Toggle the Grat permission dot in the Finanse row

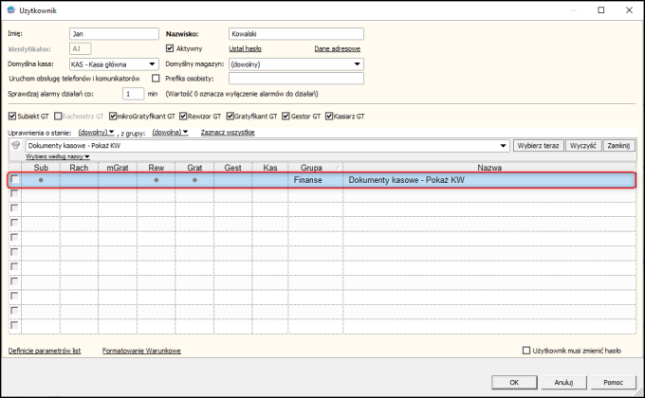pyautogui.click(x=194, y=180)
